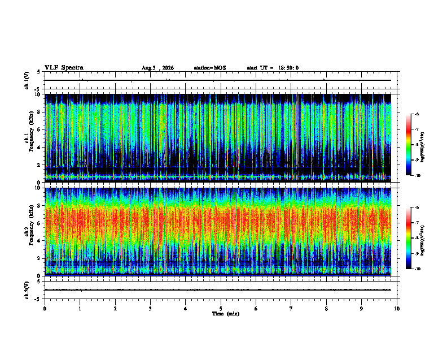
Task: Click the '-6' label on the ch.2 color bar
Action: tap(417, 207)
